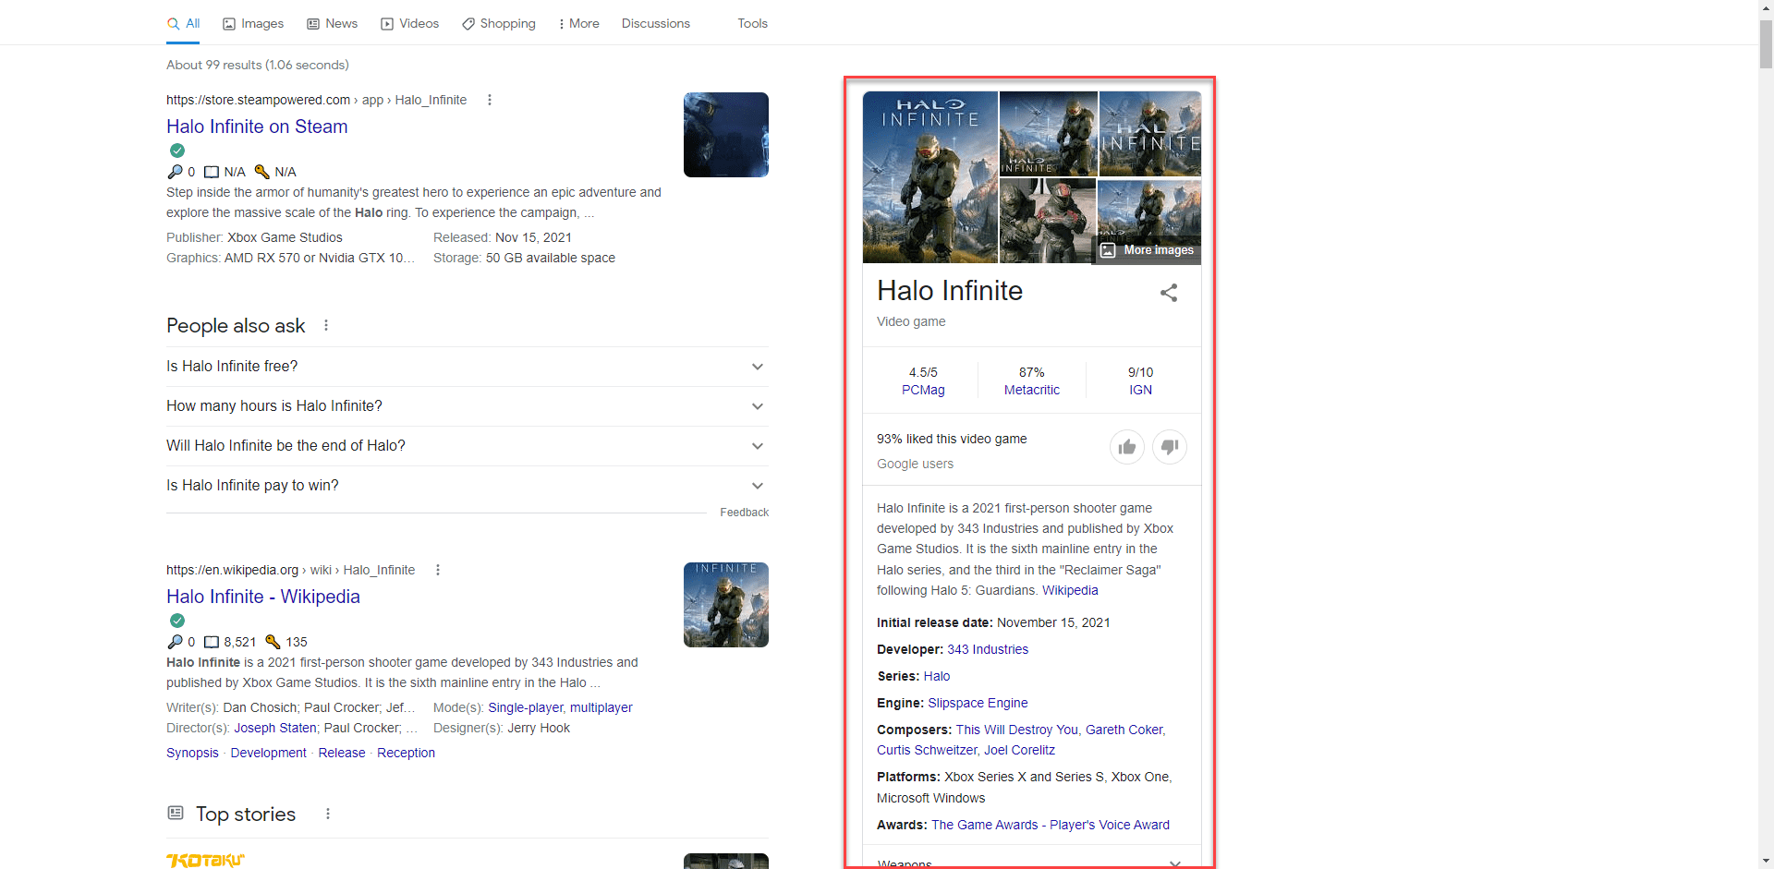Click the Tools option in the results bar
Viewport: 1774px width, 869px height.
(751, 23)
